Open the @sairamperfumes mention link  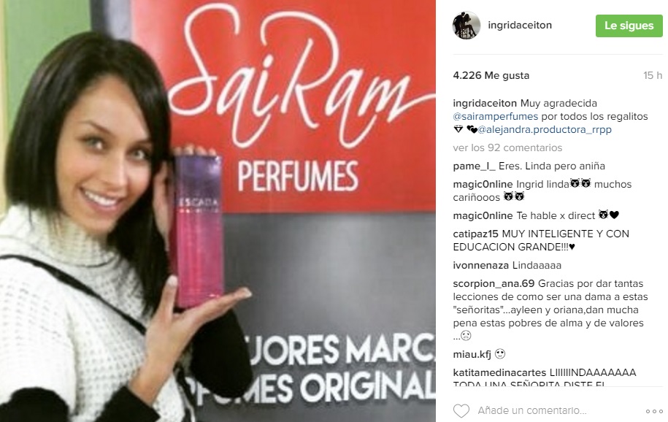coord(496,116)
